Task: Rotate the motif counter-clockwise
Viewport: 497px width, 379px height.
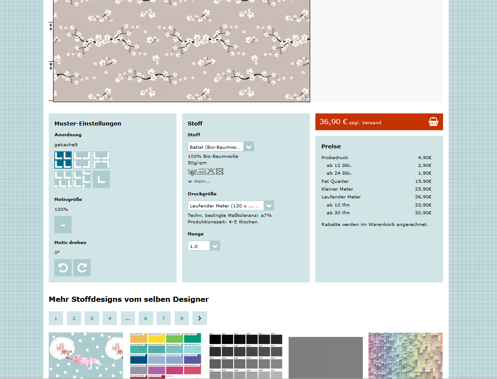Action: 63,268
